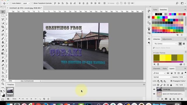Select the Eyedropper tool
This screenshot has height=105, width=187.
3,31
